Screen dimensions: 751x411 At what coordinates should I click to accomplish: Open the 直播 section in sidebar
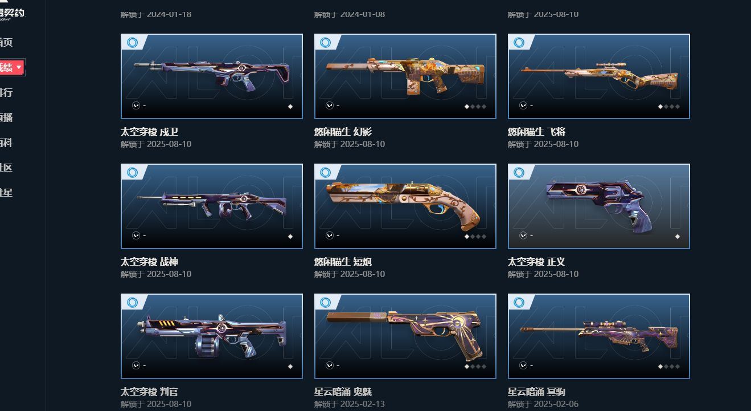pyautogui.click(x=6, y=117)
